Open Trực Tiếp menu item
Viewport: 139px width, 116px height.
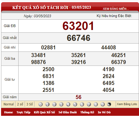point(23,112)
